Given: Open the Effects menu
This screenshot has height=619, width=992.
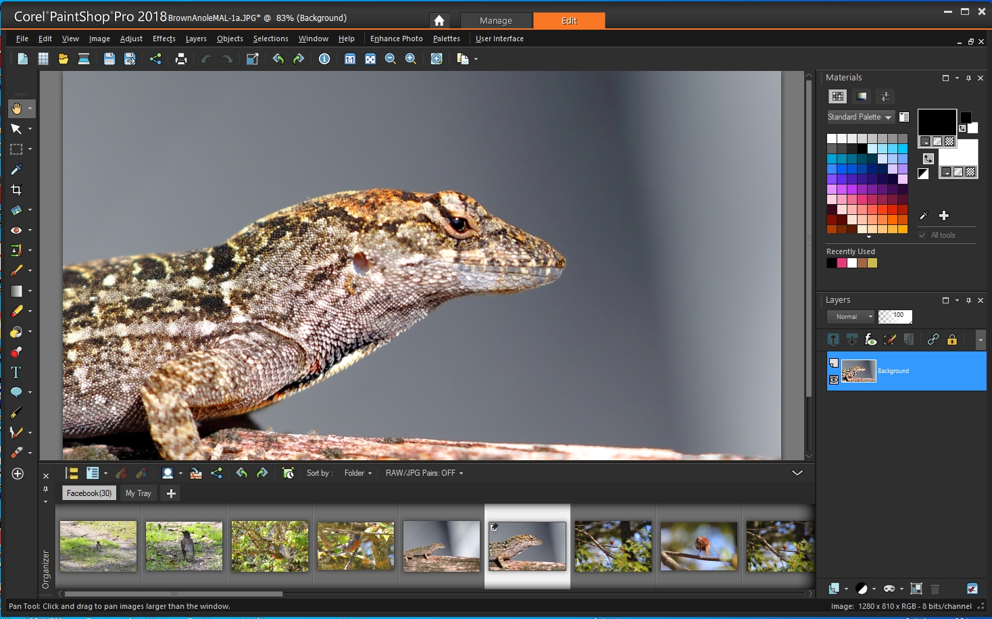Looking at the screenshot, I should 164,39.
